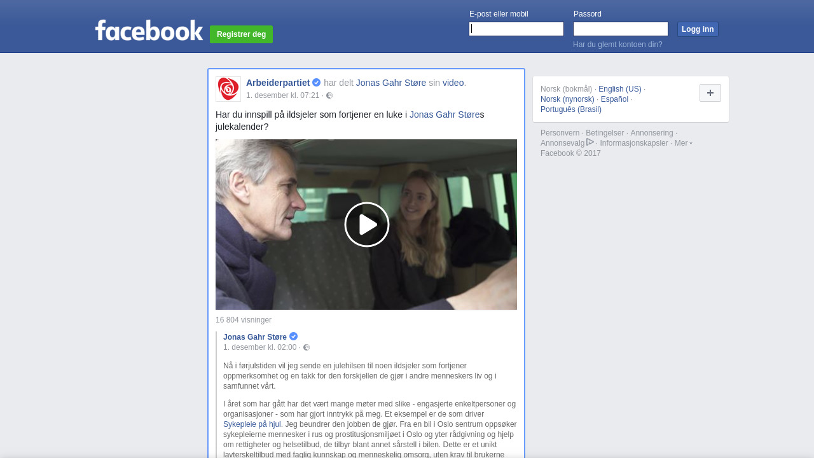Image resolution: width=814 pixels, height=458 pixels.
Task: Switch language to Norsk (nynorsk)
Action: pyautogui.click(x=567, y=99)
